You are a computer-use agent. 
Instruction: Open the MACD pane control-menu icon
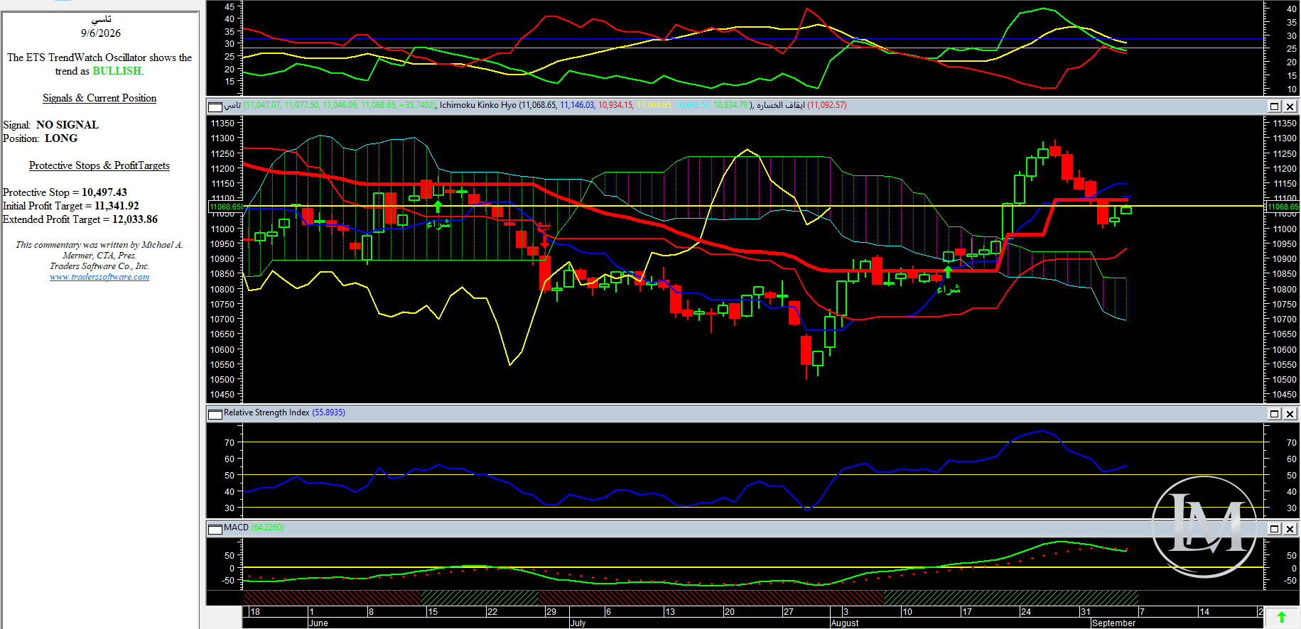tap(215, 529)
